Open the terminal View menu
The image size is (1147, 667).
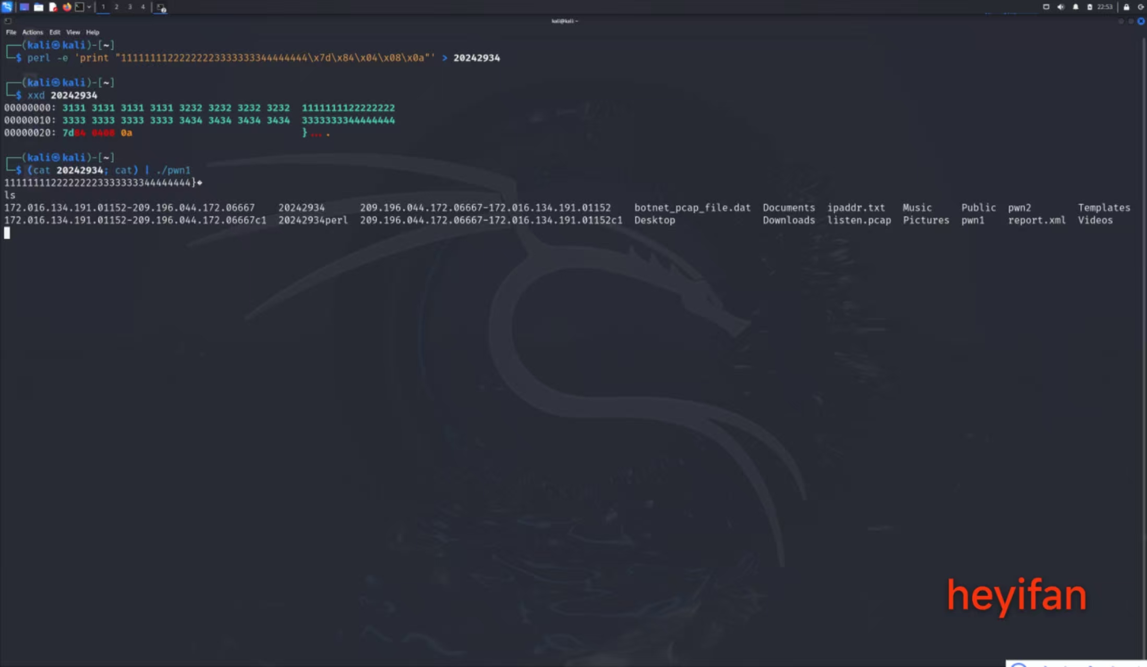click(x=73, y=32)
